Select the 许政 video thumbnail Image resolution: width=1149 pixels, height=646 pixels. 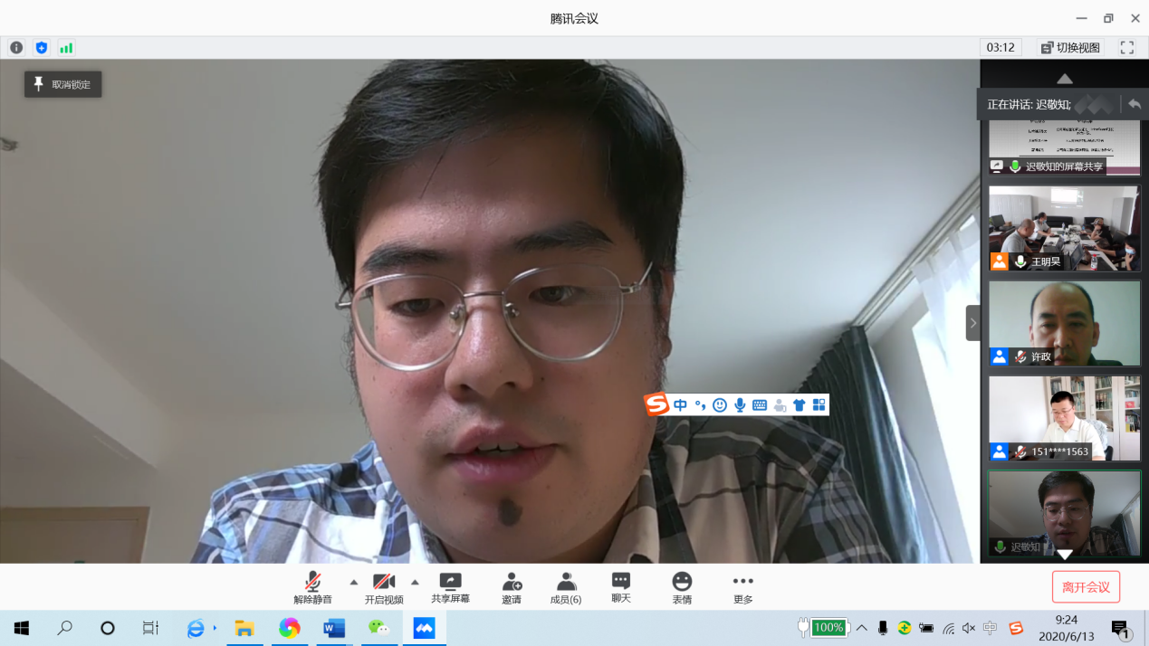[1064, 323]
